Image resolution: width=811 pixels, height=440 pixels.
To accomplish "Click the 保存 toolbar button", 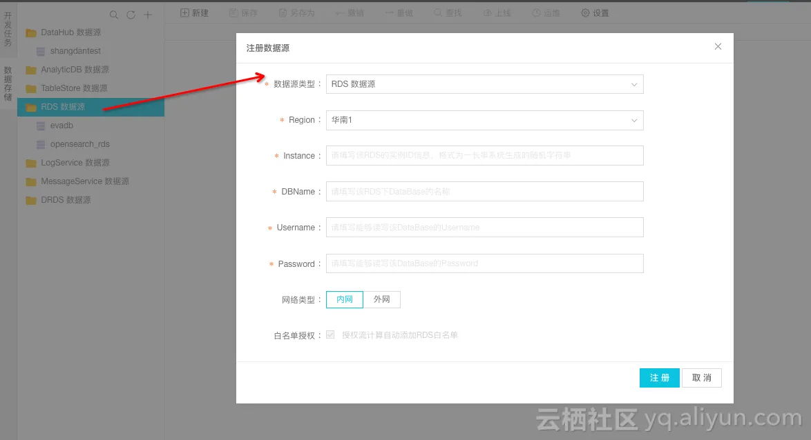I will click(x=244, y=13).
